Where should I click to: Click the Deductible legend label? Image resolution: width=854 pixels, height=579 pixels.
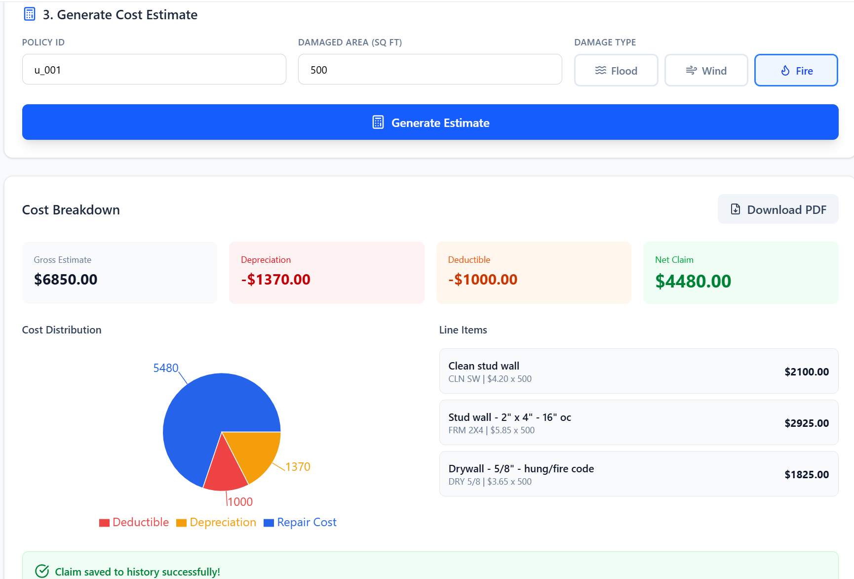coord(141,522)
